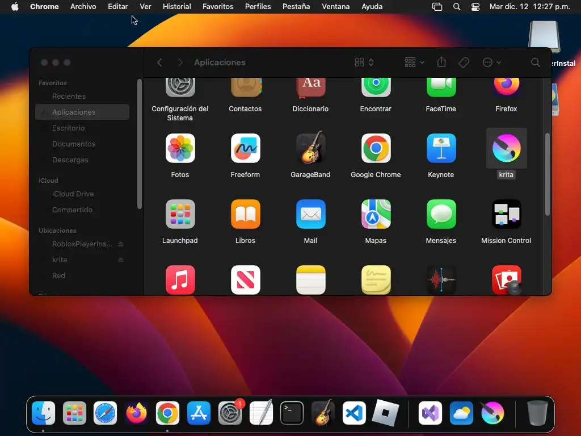Select the Encontrar app icon
The height and width of the screenshot is (436, 581).
click(376, 87)
